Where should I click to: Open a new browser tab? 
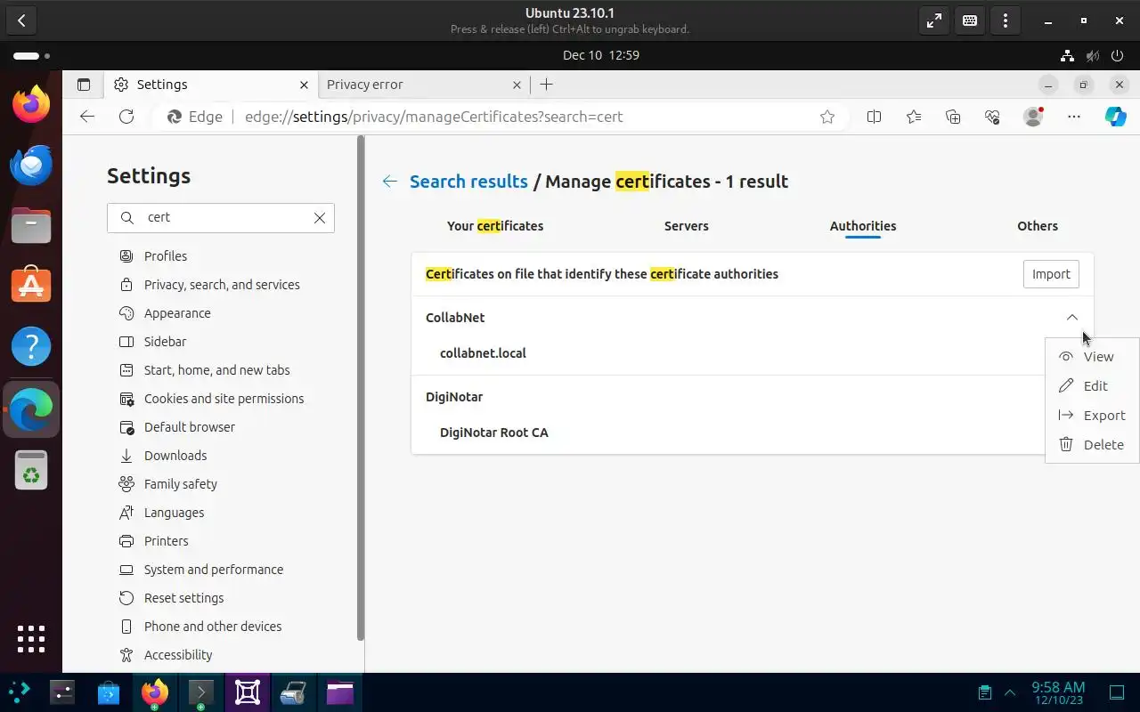click(546, 85)
